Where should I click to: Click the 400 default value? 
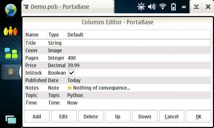pyautogui.click(x=72, y=58)
